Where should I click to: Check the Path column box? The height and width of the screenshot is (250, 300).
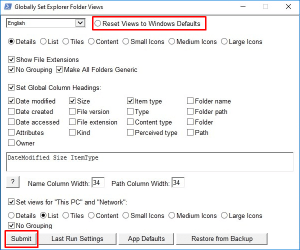pyautogui.click(x=190, y=132)
